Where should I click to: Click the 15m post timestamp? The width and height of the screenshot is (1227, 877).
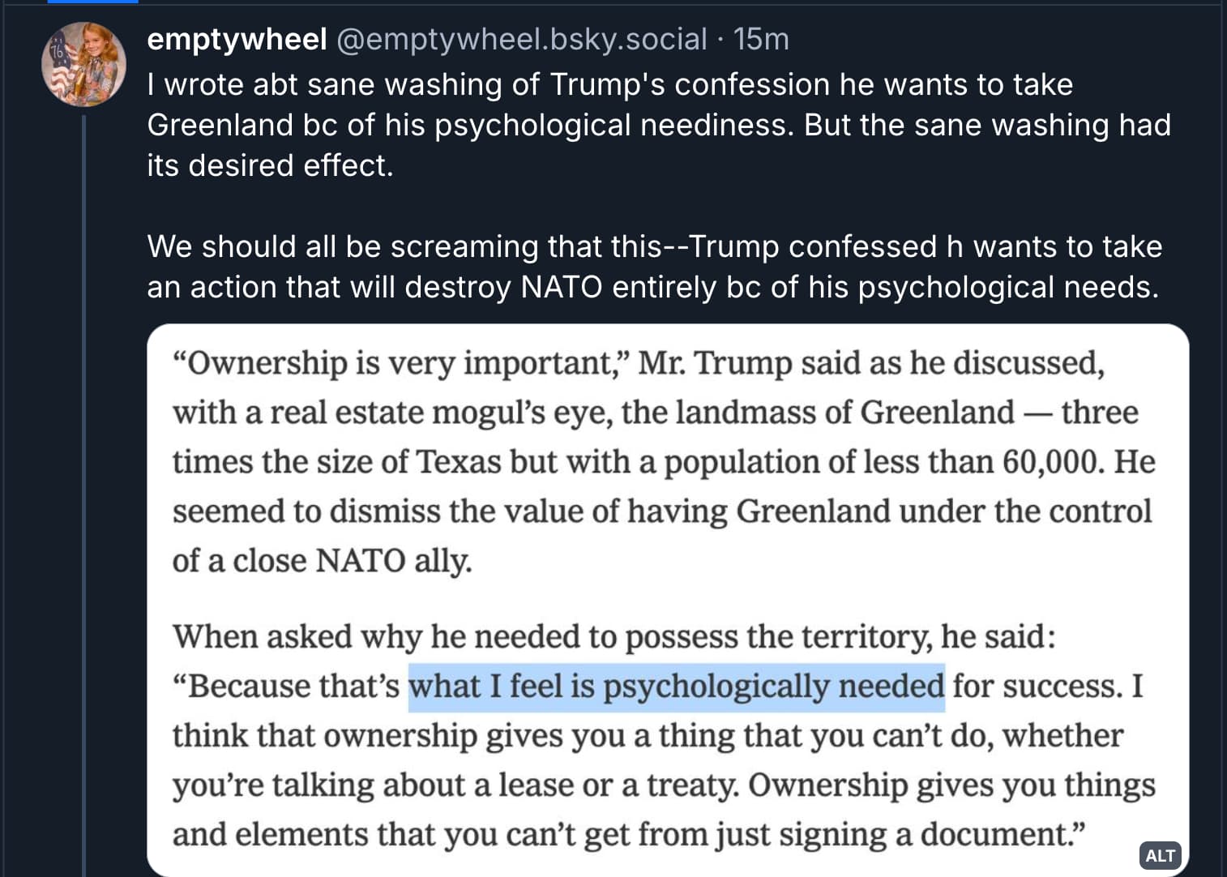click(x=761, y=39)
